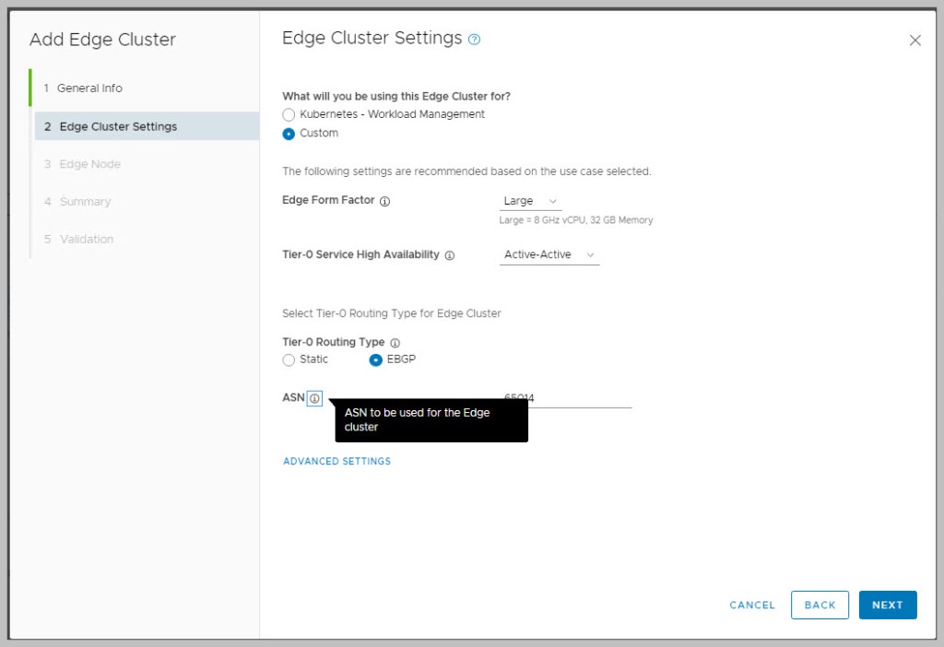Go to General Info step
The height and width of the screenshot is (647, 944).
pos(89,88)
